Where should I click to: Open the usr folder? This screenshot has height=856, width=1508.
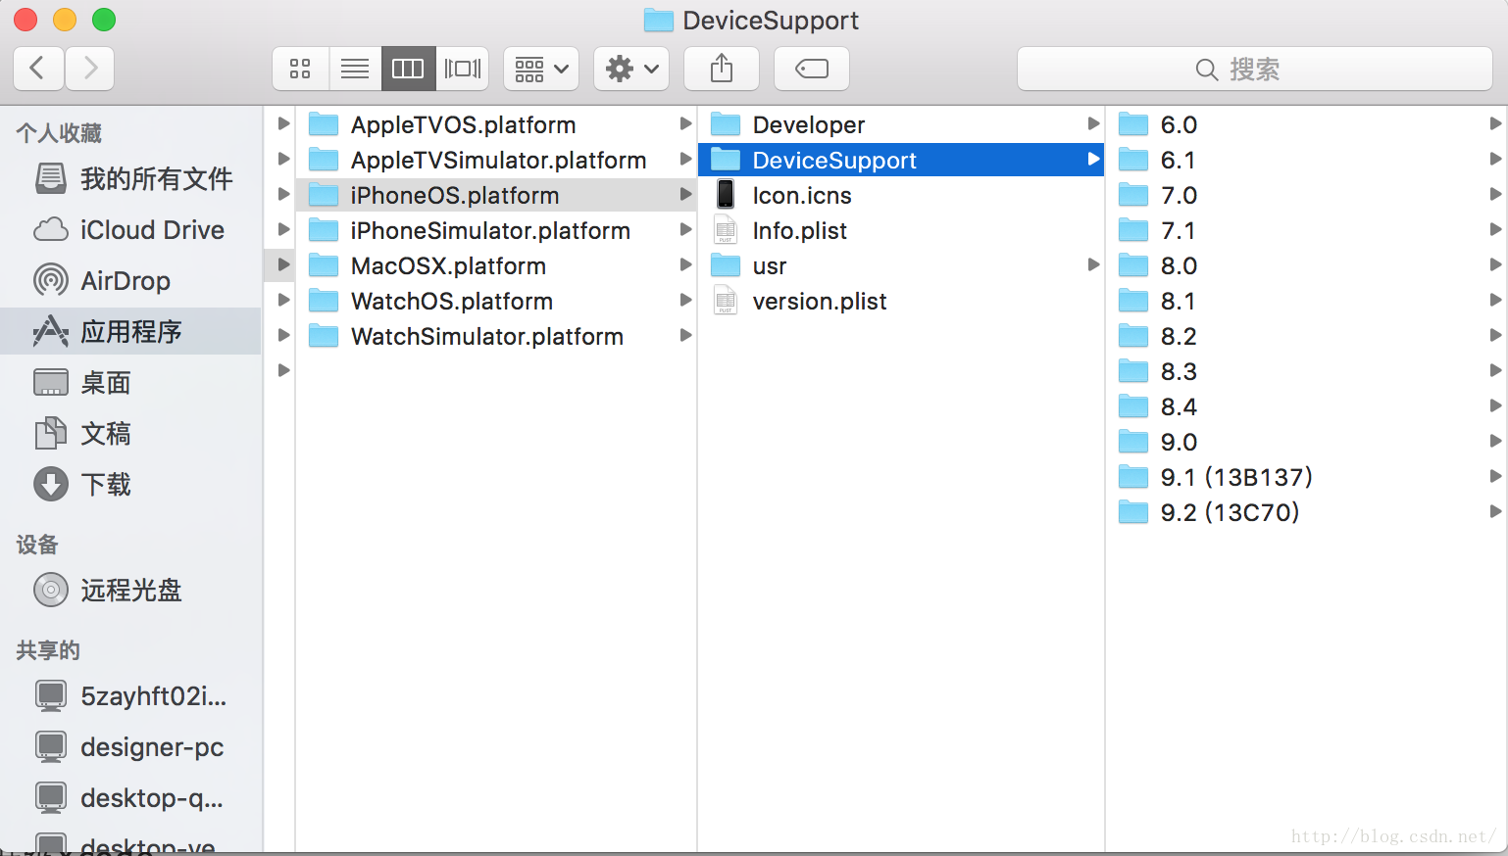(901, 265)
